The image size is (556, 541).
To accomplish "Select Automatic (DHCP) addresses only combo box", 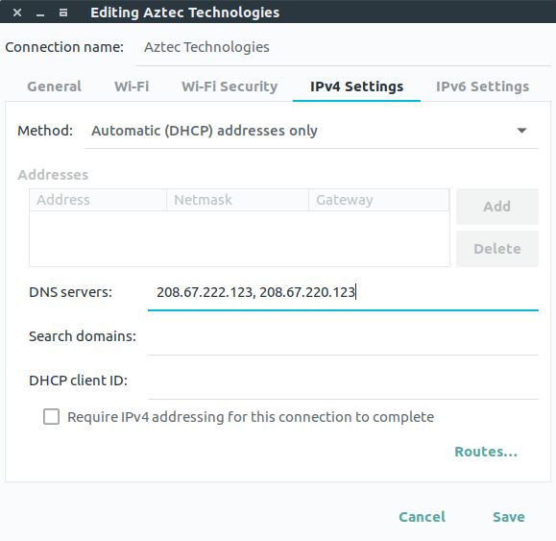I will (311, 131).
